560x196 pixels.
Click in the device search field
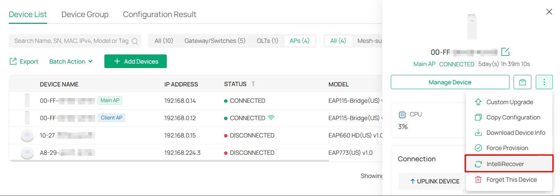coord(75,41)
